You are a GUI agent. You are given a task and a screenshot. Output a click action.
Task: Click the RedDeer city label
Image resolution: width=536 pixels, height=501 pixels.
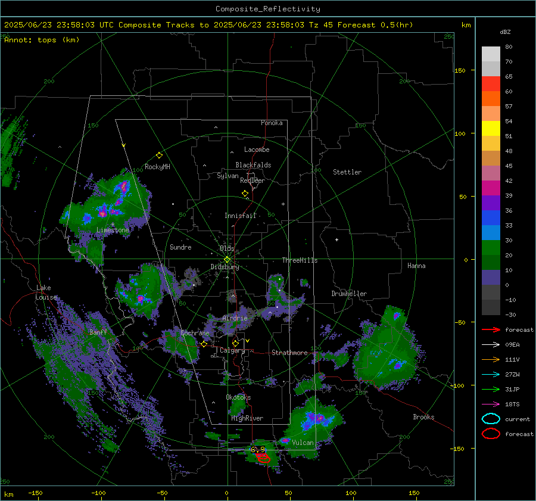[x=253, y=181]
